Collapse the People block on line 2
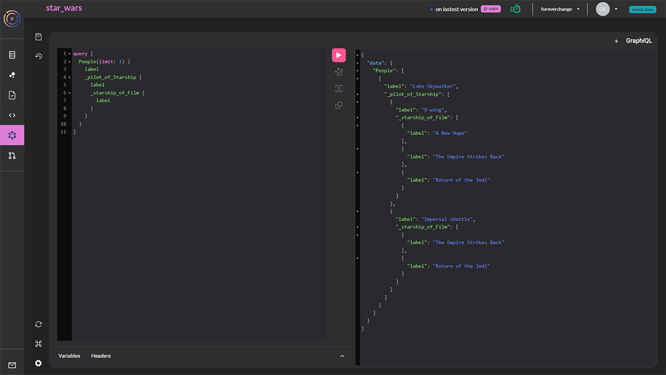Viewport: 666px width, 375px height. pyautogui.click(x=70, y=61)
